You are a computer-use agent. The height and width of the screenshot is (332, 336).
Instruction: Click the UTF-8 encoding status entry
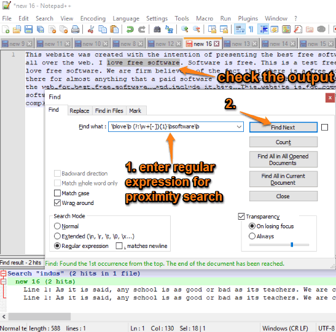327,328
